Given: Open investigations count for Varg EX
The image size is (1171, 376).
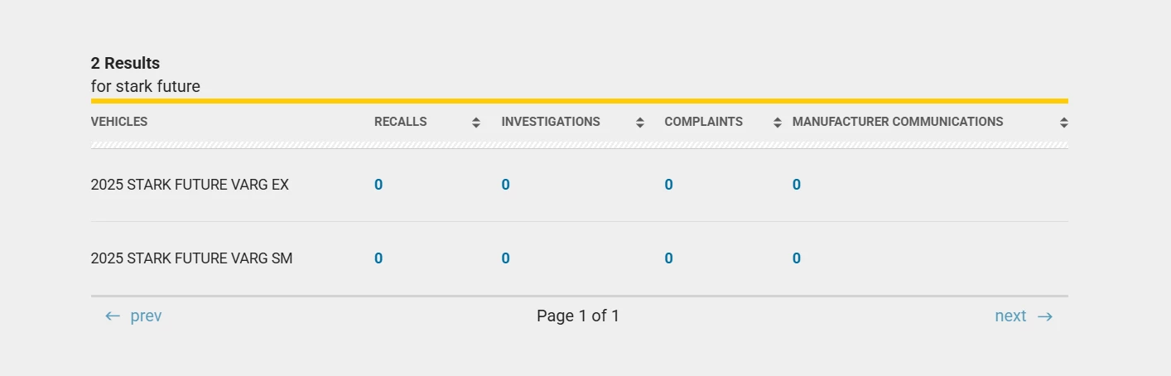Looking at the screenshot, I should coord(505,185).
